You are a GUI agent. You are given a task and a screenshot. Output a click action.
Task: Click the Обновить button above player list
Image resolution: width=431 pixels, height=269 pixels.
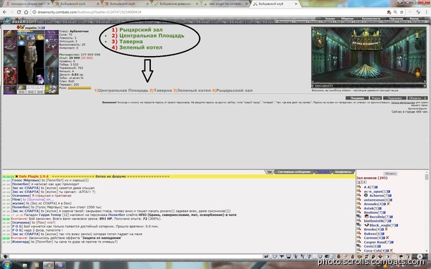[390, 174]
